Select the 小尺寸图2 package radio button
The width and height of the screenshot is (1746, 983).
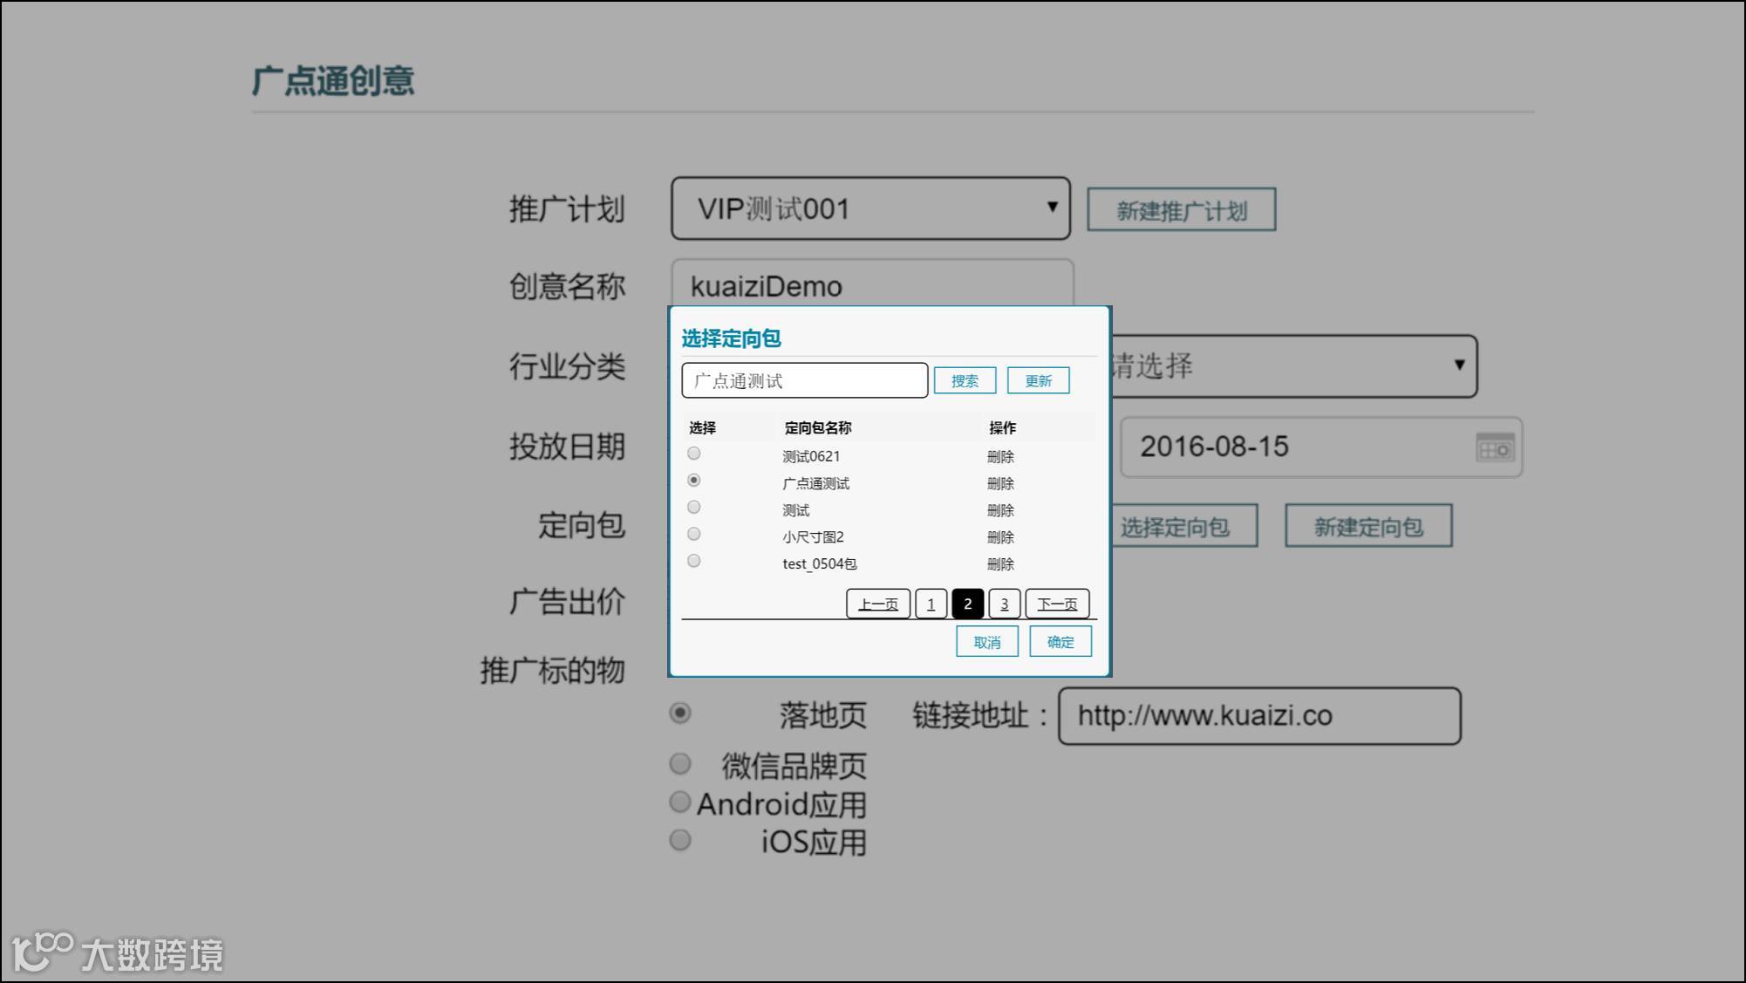tap(694, 534)
